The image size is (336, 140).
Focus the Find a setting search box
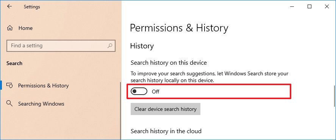pyautogui.click(x=61, y=46)
